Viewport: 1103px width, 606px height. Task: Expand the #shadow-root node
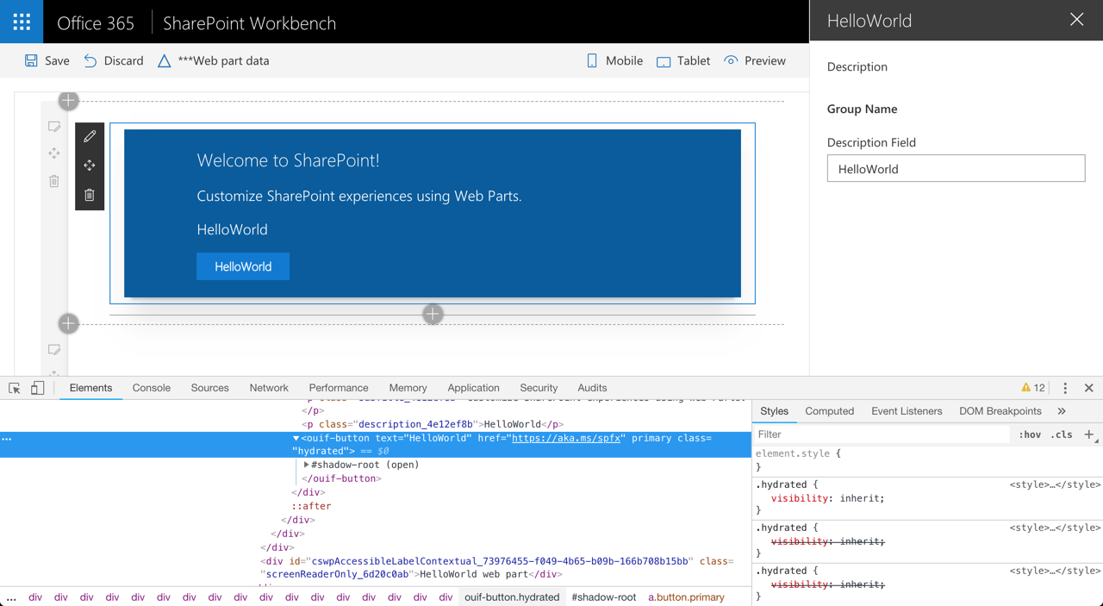tap(307, 465)
